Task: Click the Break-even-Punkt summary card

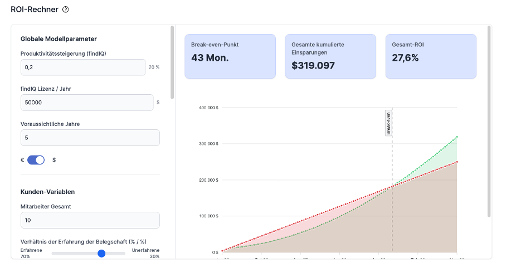Action: (230, 56)
